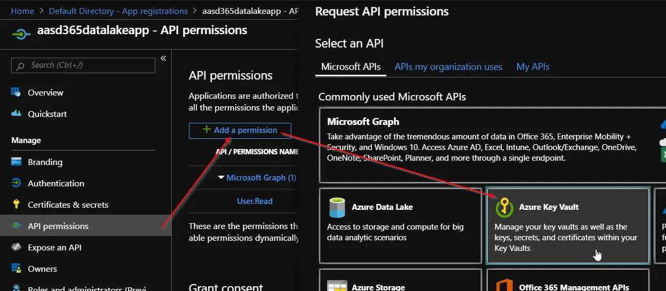Click the Microsoft Graph (1) link
The image size is (666, 291).
click(x=261, y=177)
